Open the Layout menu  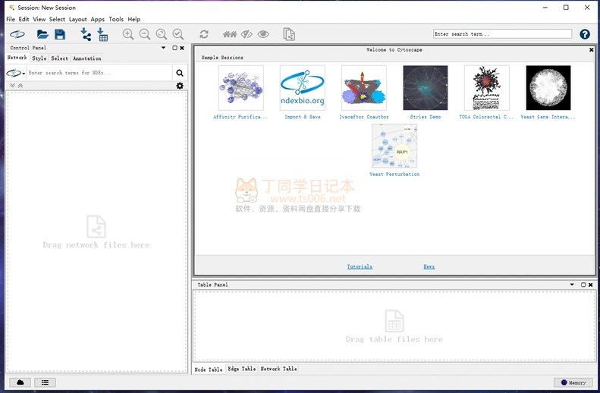77,19
